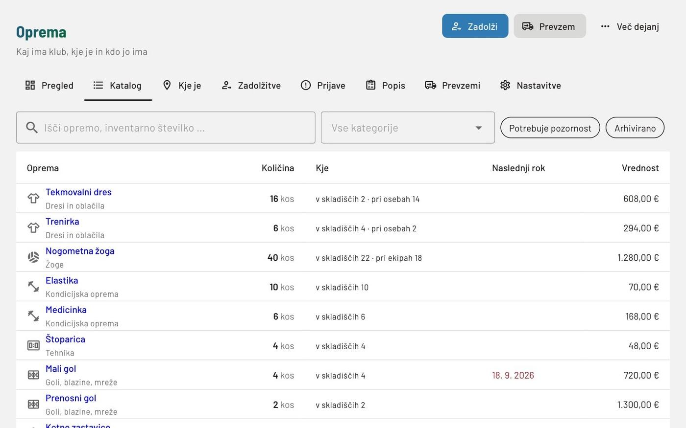Toggle the Arhivirano filter chip
This screenshot has width=686, height=428.
coord(635,128)
